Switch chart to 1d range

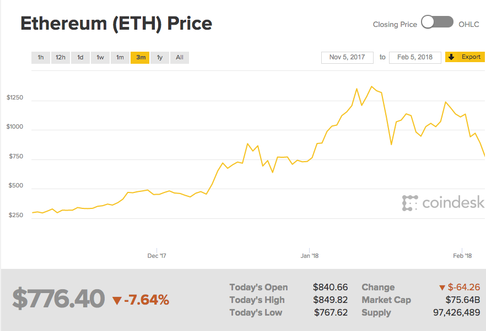tap(80, 57)
